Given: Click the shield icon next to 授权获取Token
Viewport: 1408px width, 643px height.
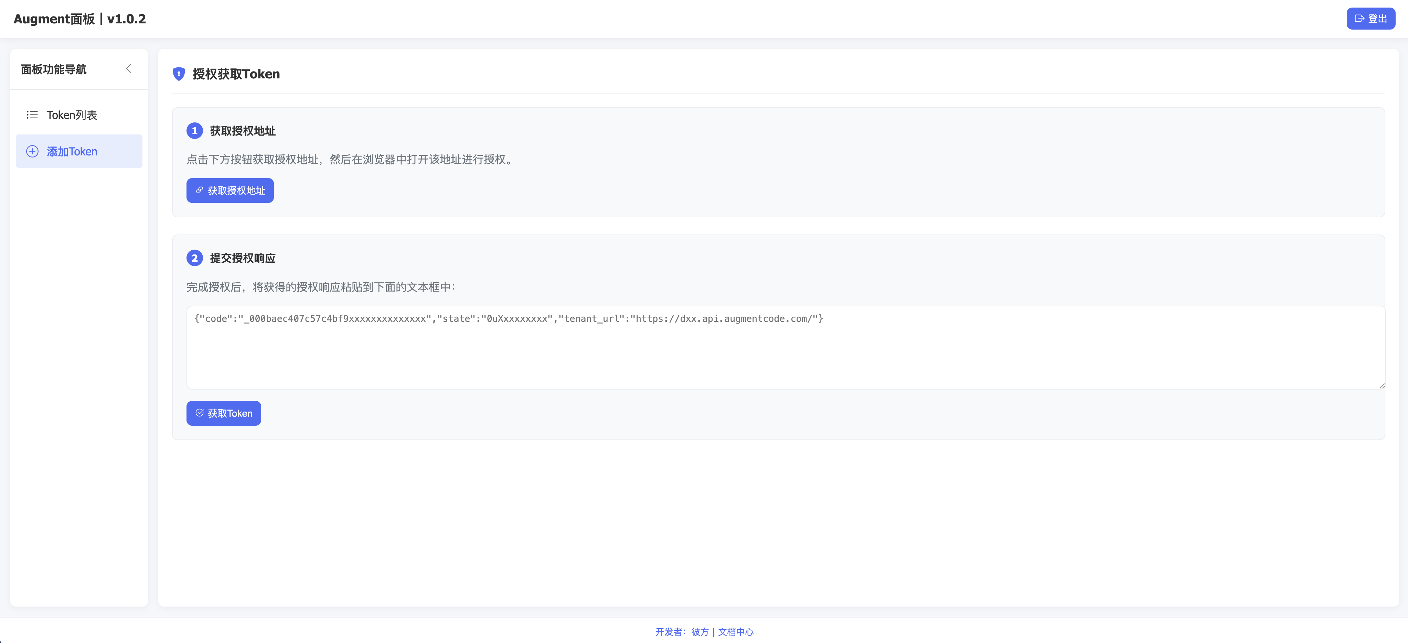Looking at the screenshot, I should [x=179, y=74].
